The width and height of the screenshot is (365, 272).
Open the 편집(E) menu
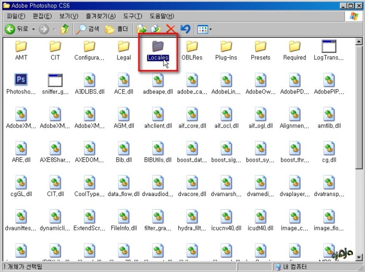[x=42, y=16]
